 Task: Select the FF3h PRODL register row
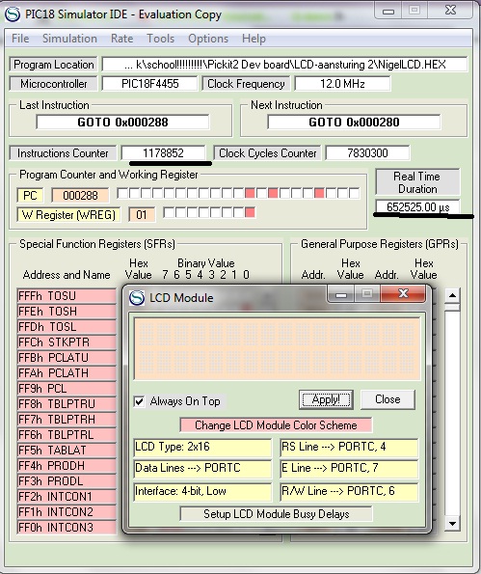(67, 481)
